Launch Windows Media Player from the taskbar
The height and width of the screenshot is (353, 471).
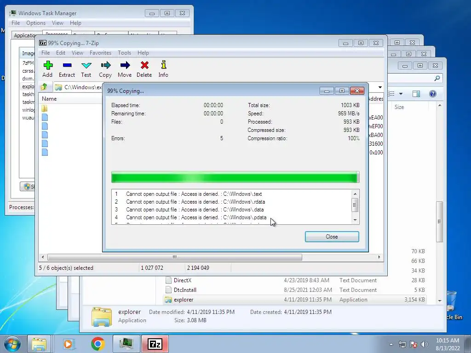tap(69, 344)
